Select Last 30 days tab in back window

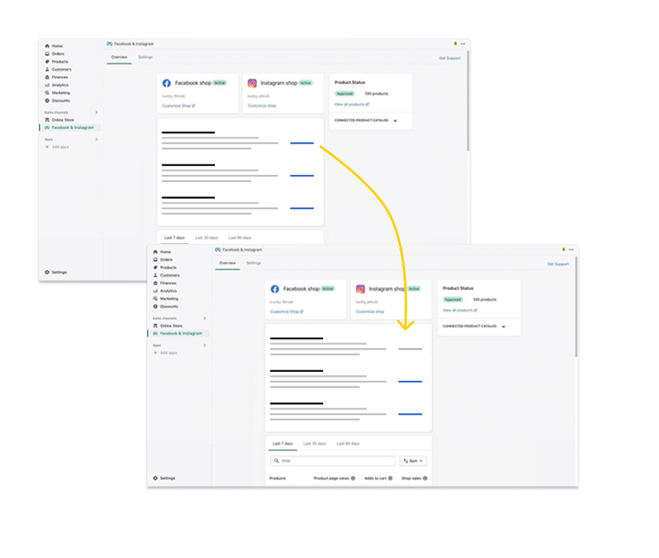[206, 238]
